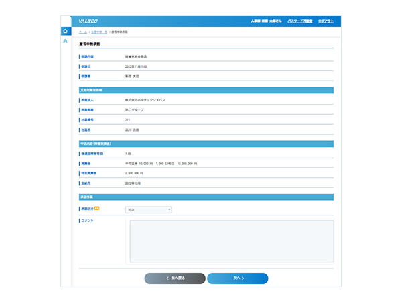Open the 承認区分 dropdown showing 可決
The width and height of the screenshot is (402, 302).
tap(148, 209)
